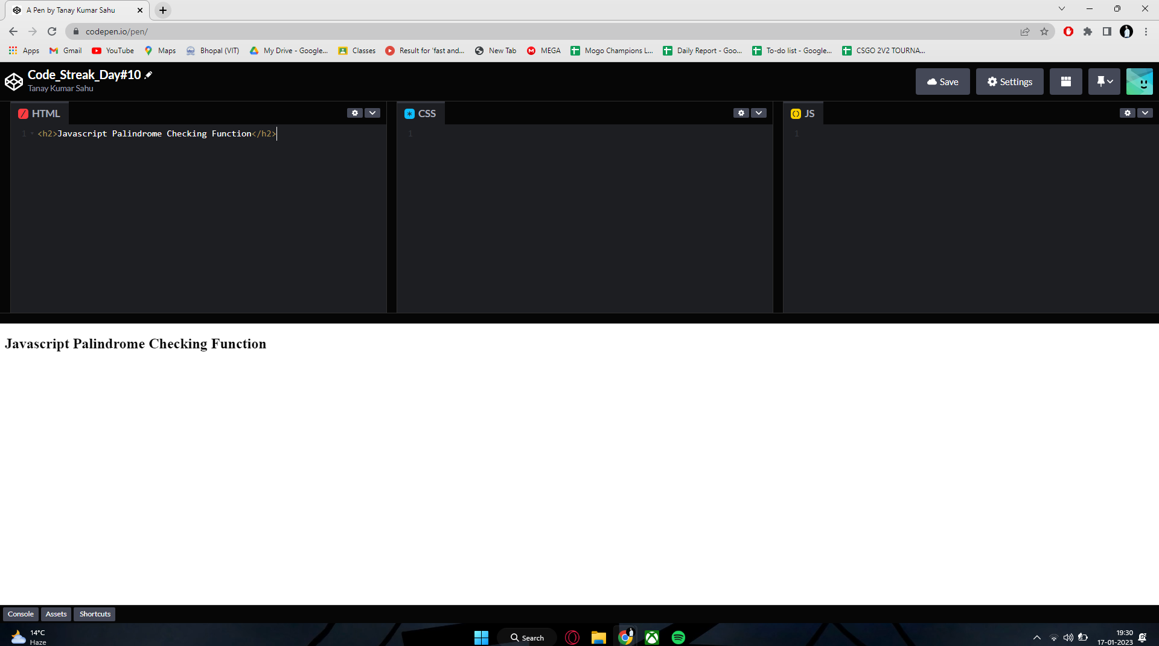This screenshot has height=646, width=1159.
Task: Expand the HTML editor options chevron
Action: click(x=372, y=113)
